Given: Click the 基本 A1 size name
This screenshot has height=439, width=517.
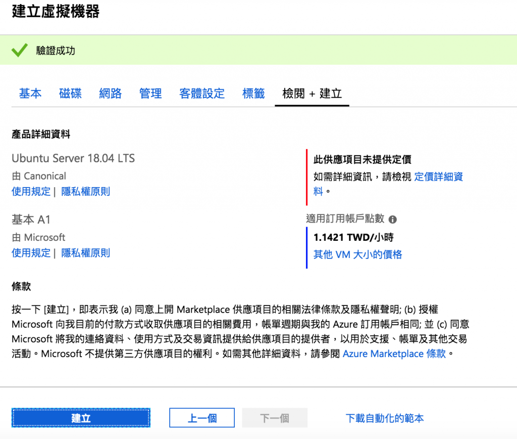Looking at the screenshot, I should point(31,219).
